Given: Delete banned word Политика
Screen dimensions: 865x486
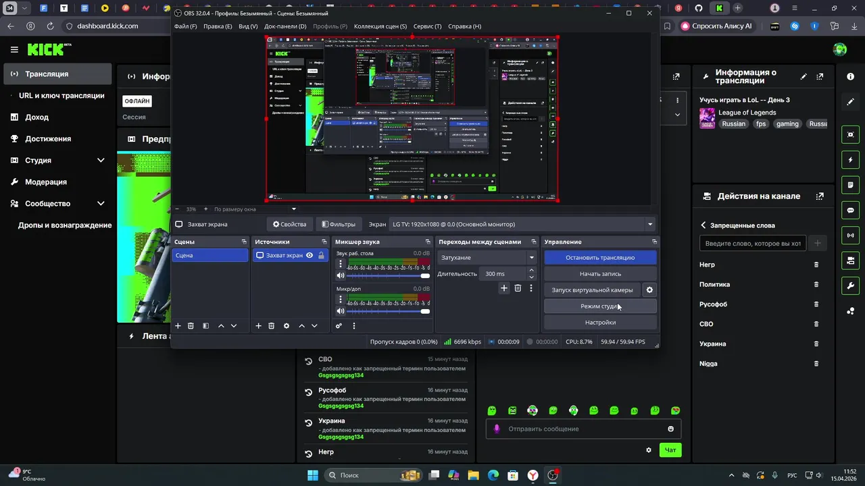Looking at the screenshot, I should [816, 285].
